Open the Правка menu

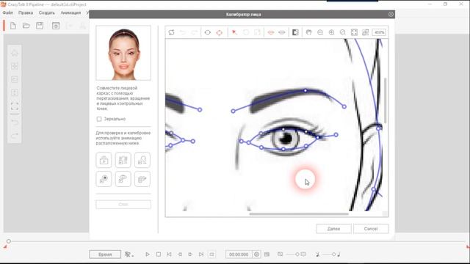coord(26,13)
